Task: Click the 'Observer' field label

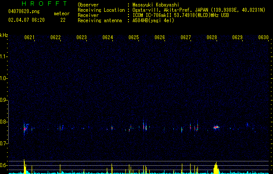Action: point(88,5)
